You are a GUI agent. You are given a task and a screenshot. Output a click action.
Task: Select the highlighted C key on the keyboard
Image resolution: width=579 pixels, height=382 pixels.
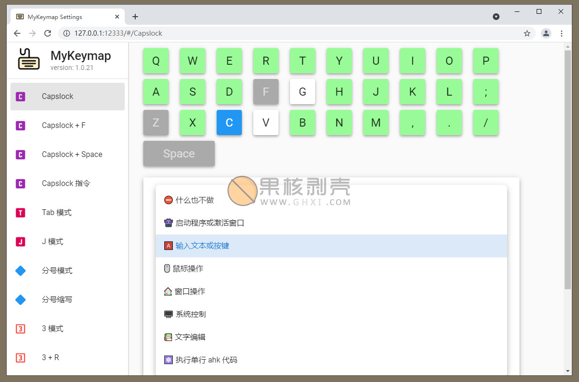pos(229,123)
